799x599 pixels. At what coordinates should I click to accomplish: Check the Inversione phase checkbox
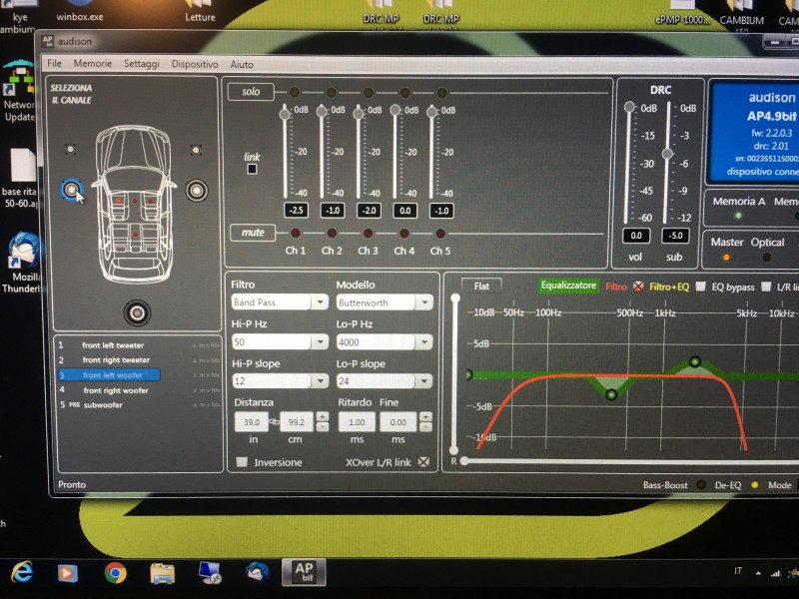click(242, 462)
